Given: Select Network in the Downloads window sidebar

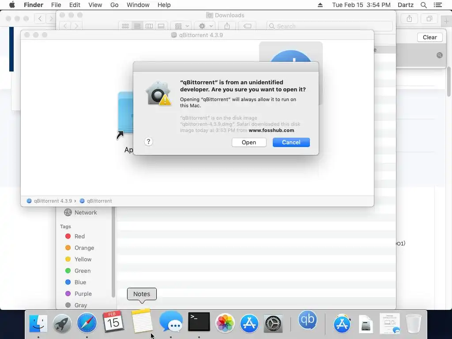Looking at the screenshot, I should (81, 212).
